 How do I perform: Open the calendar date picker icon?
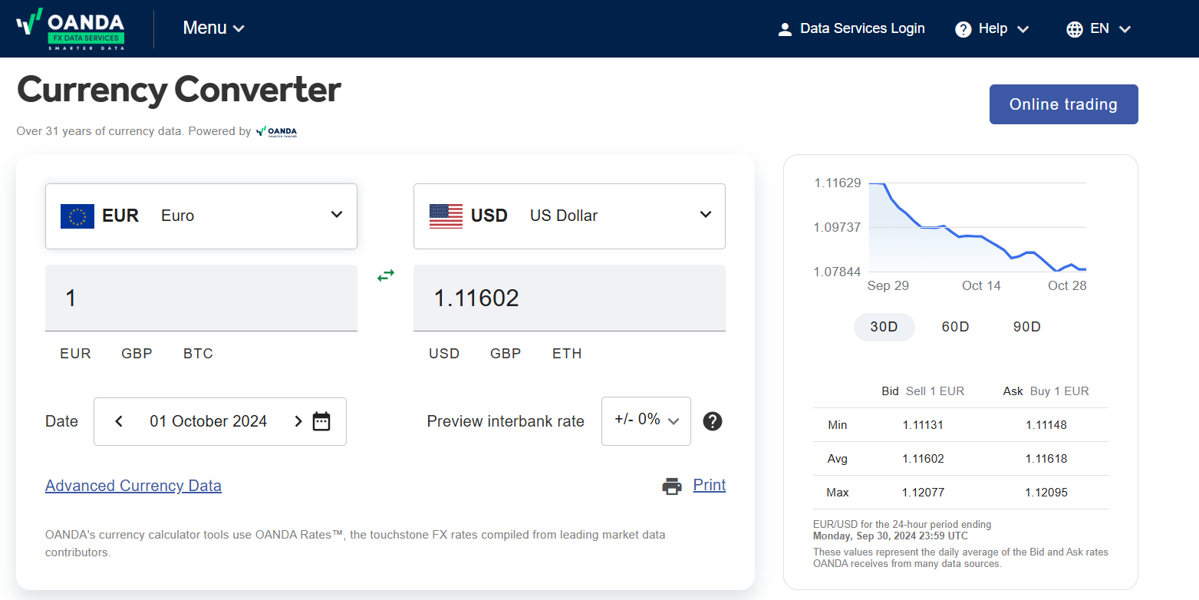[x=321, y=421]
